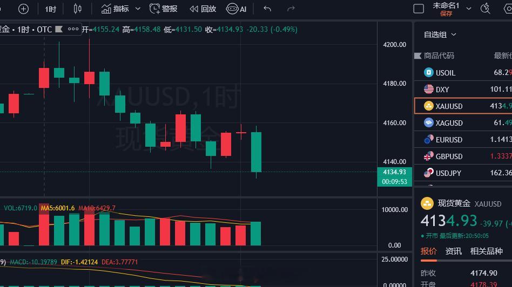Click the MA5:6001.6 volume label
This screenshot has height=287, width=512.
tap(57, 208)
